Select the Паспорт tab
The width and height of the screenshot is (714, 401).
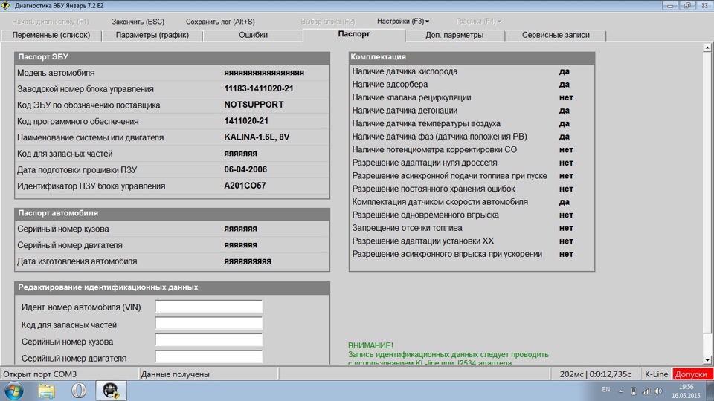[354, 34]
